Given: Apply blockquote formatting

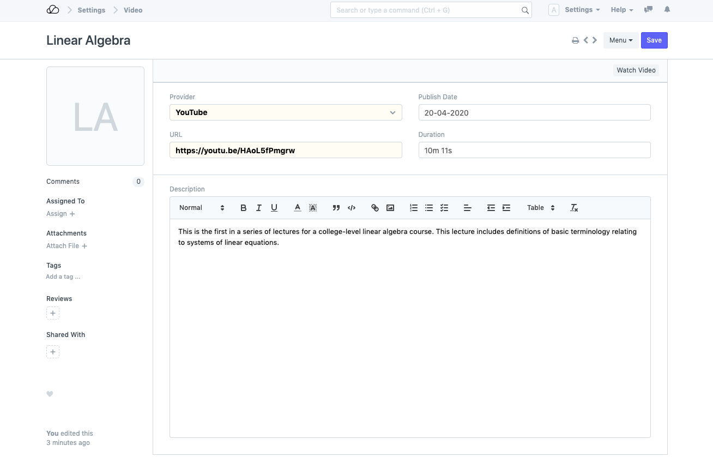Looking at the screenshot, I should tap(336, 208).
